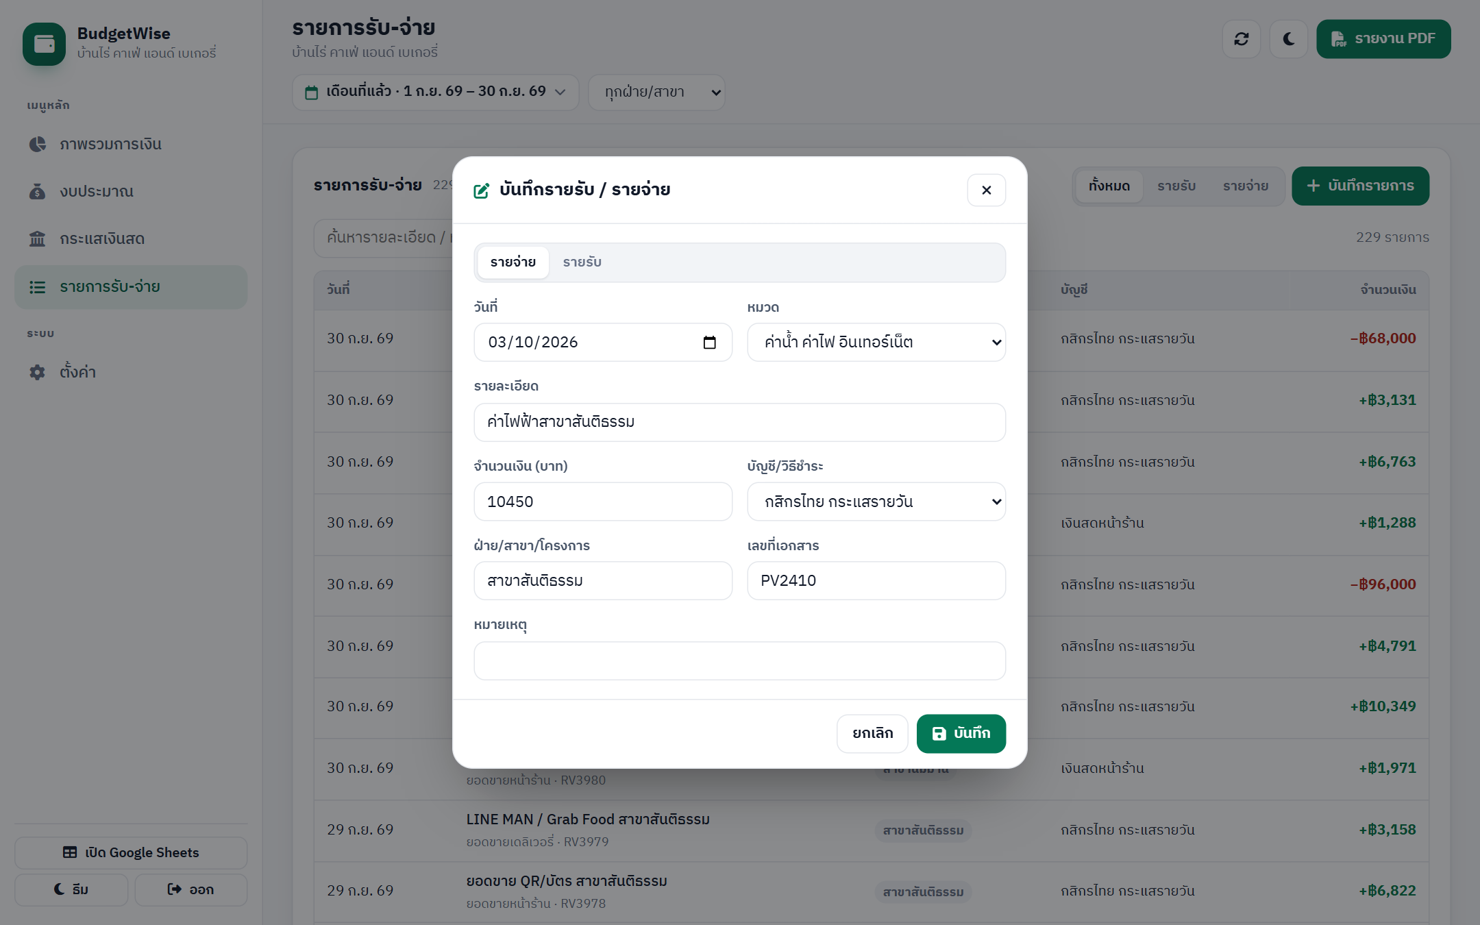The width and height of the screenshot is (1480, 925).
Task: Click the refresh data icon button
Action: [x=1241, y=39]
